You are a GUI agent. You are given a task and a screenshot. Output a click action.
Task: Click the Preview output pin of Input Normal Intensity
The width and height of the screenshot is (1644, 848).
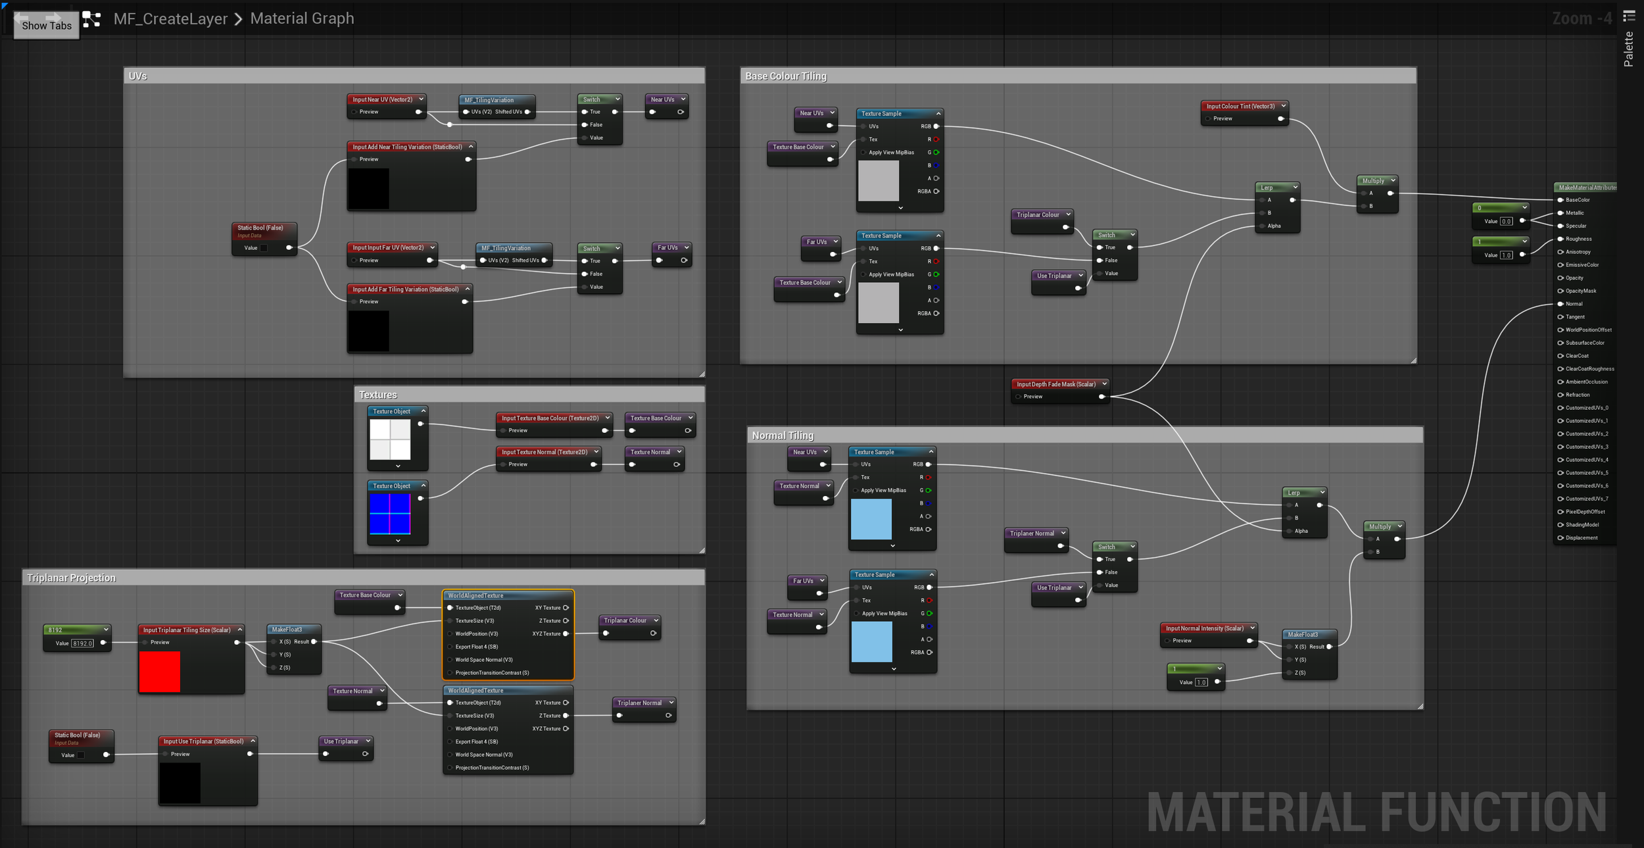1249,641
